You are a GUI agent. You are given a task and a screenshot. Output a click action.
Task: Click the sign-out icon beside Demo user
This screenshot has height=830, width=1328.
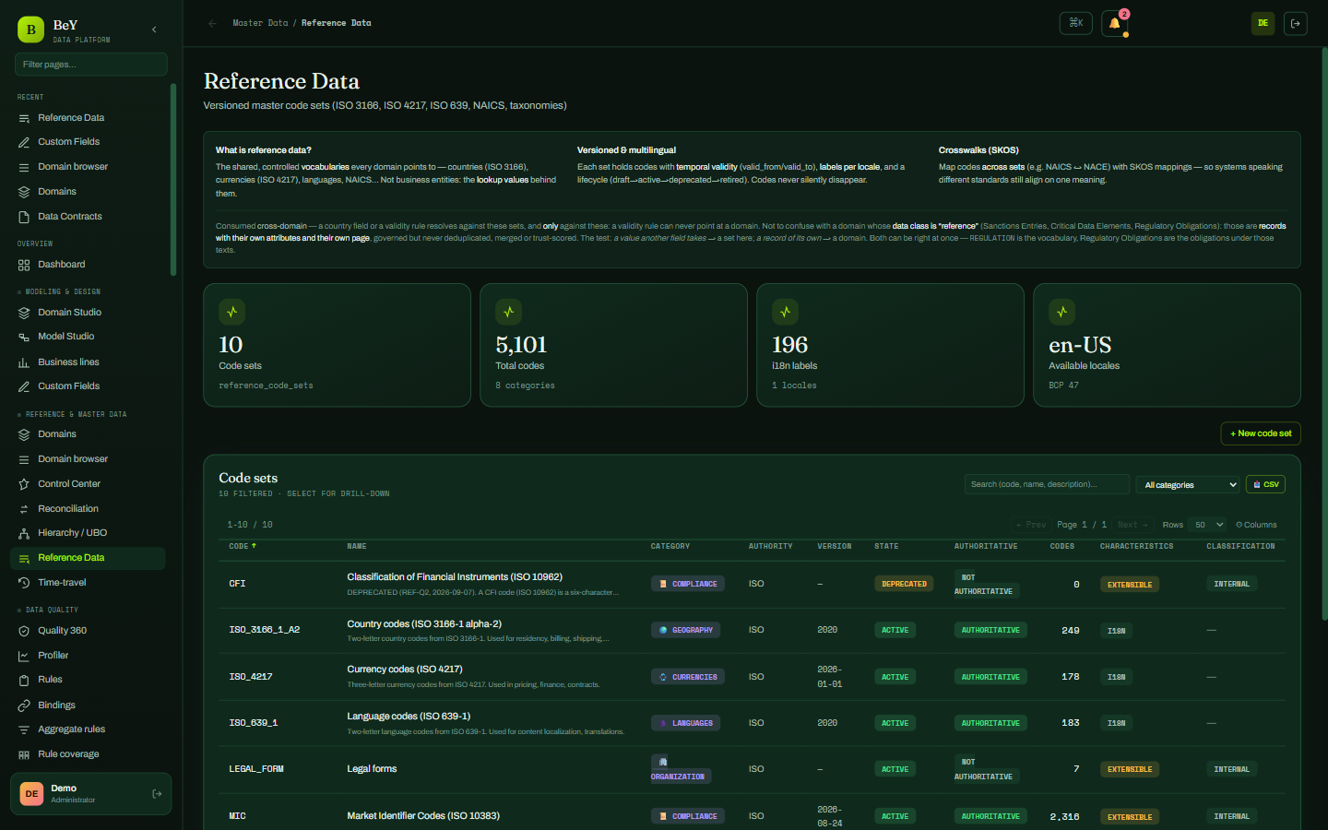(157, 793)
